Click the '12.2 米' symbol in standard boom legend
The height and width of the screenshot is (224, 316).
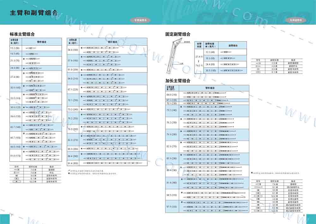(x=16, y=181)
